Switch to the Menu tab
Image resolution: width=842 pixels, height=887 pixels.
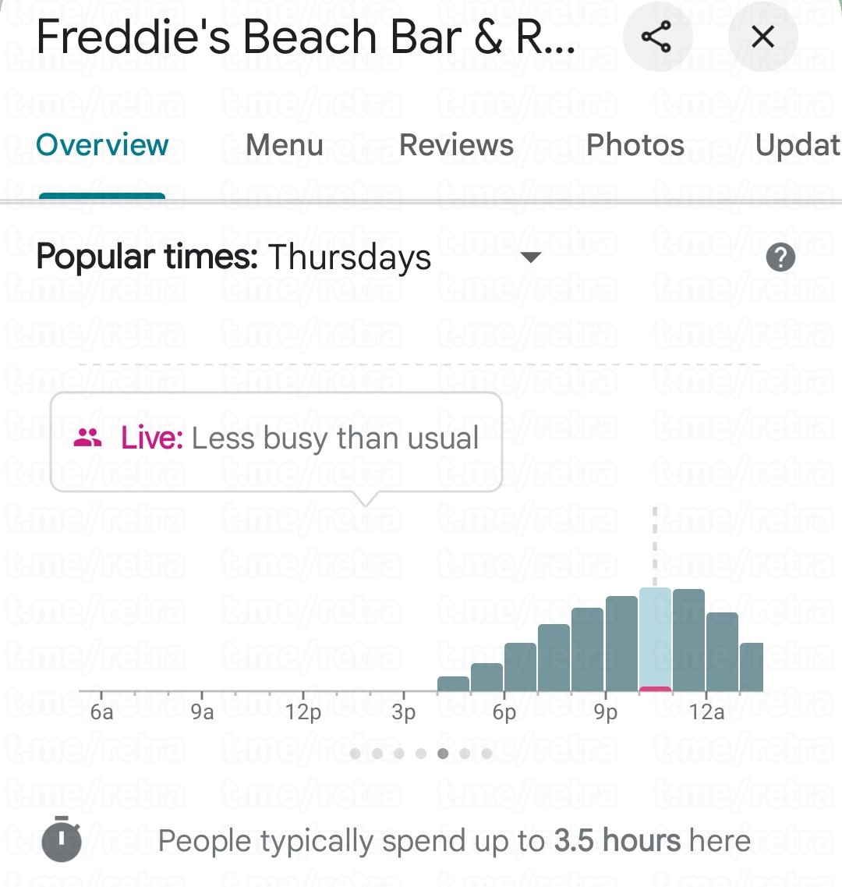(x=284, y=145)
